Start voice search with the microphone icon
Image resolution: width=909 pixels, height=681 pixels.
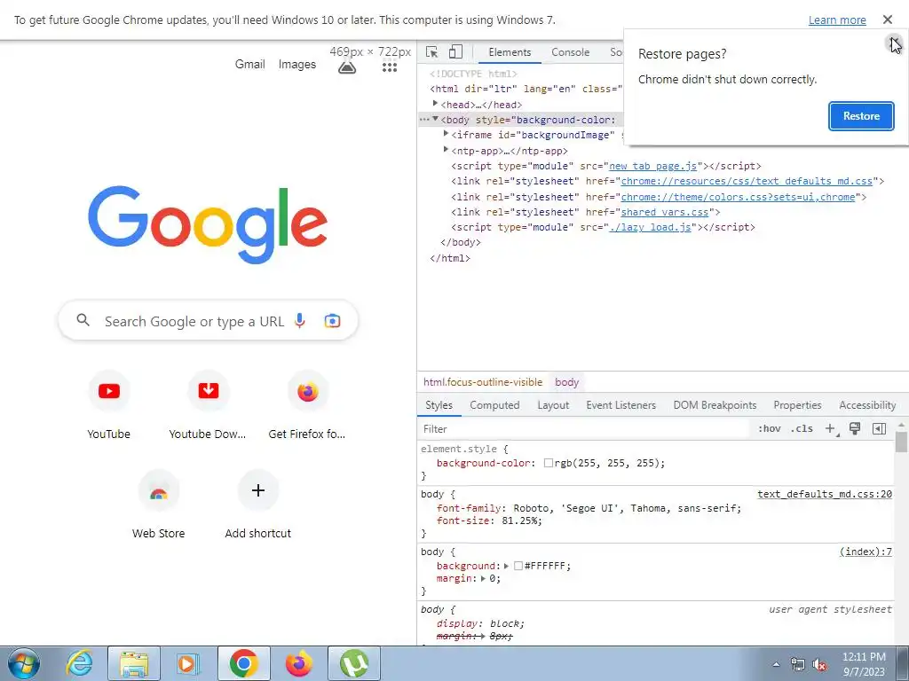(x=300, y=321)
